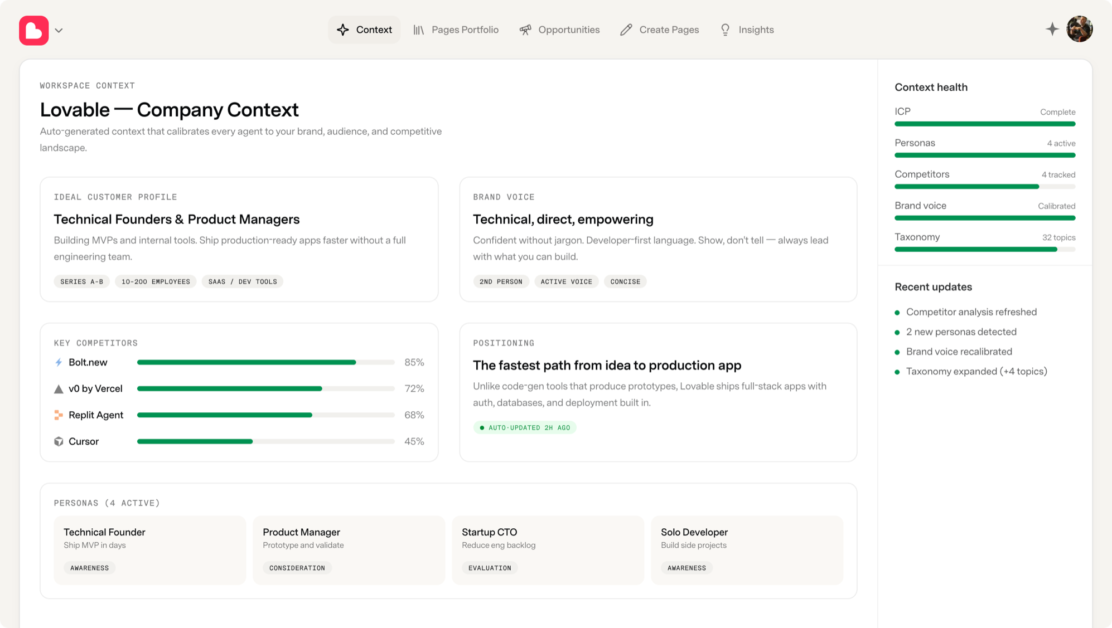Click the pencil icon beside Create Pages

pos(626,30)
